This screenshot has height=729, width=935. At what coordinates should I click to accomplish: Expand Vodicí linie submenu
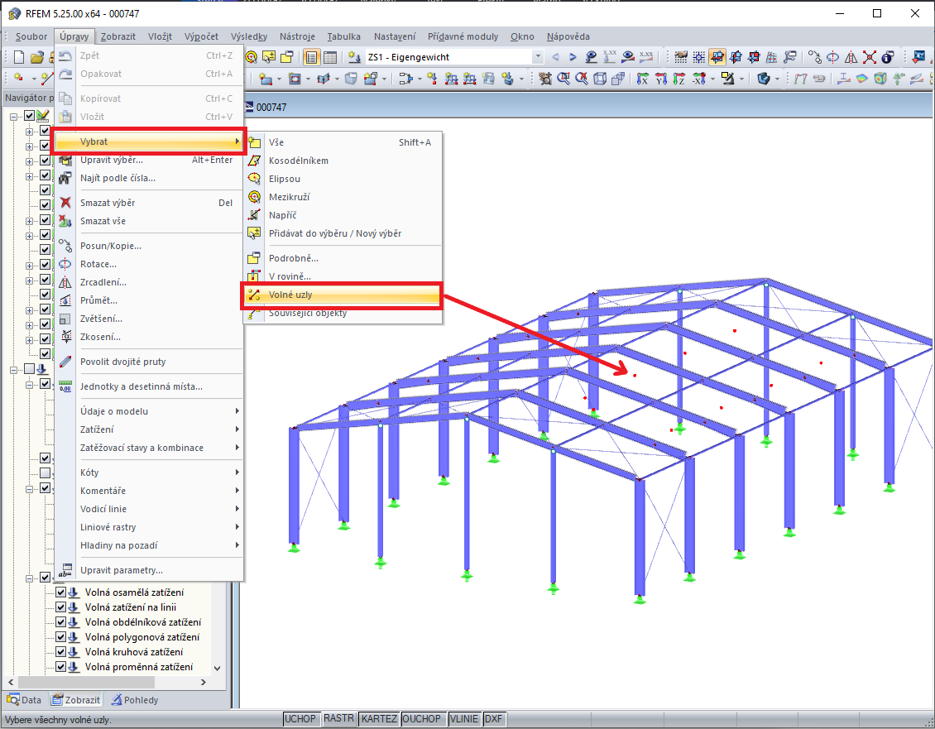click(x=148, y=509)
